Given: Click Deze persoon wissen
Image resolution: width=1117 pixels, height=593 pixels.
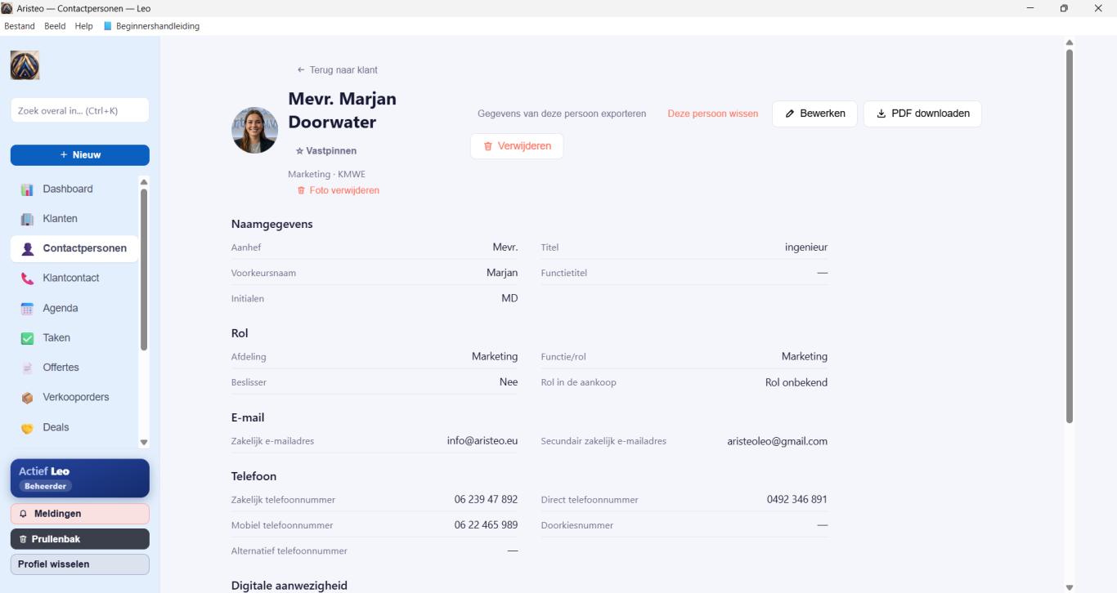Looking at the screenshot, I should [713, 114].
